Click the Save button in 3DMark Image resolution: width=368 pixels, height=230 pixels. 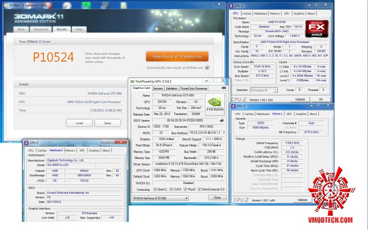click(x=107, y=123)
